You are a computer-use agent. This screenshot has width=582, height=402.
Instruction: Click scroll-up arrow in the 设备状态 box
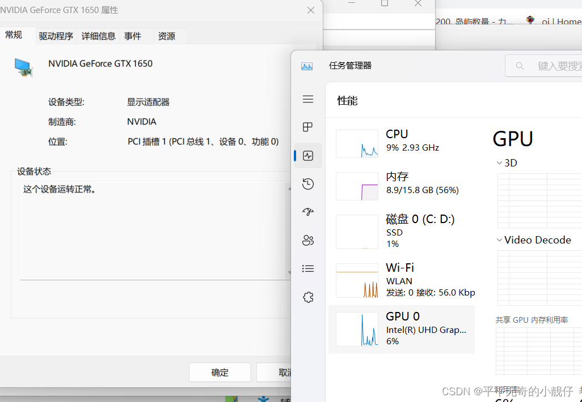pyautogui.click(x=289, y=188)
